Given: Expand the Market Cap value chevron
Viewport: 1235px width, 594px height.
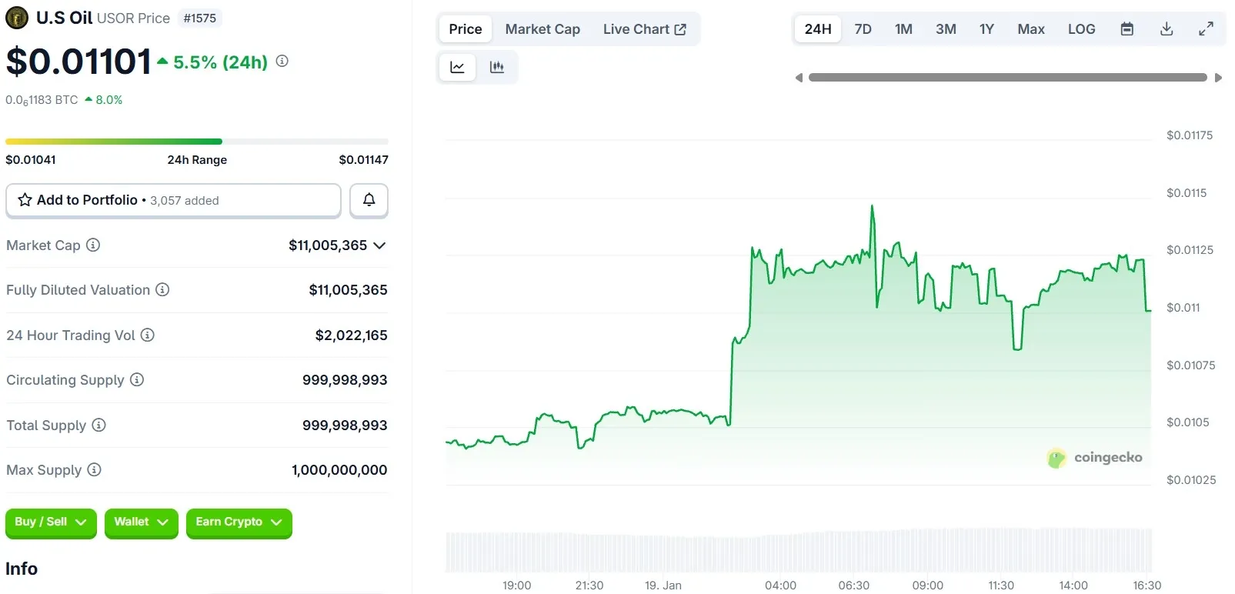Looking at the screenshot, I should coord(379,245).
